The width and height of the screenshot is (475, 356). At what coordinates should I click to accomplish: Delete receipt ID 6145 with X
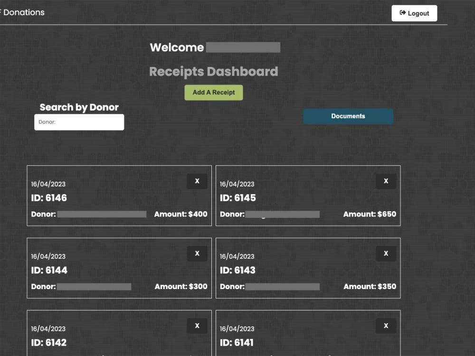(386, 181)
